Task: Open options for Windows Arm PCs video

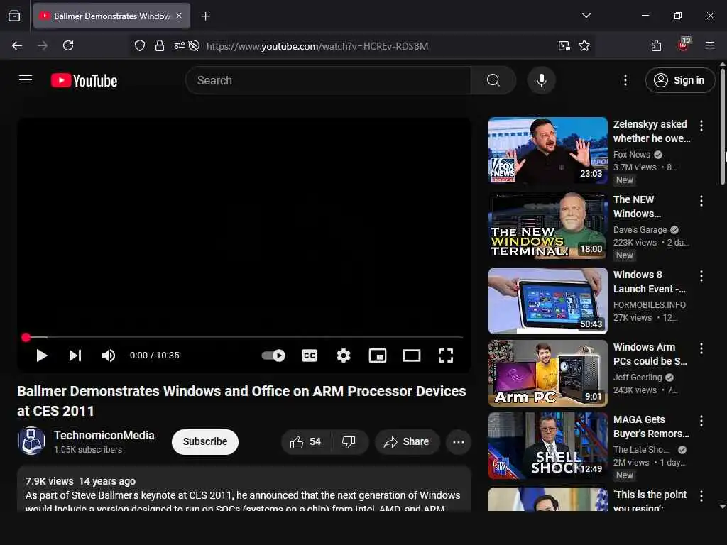Action: pyautogui.click(x=701, y=348)
